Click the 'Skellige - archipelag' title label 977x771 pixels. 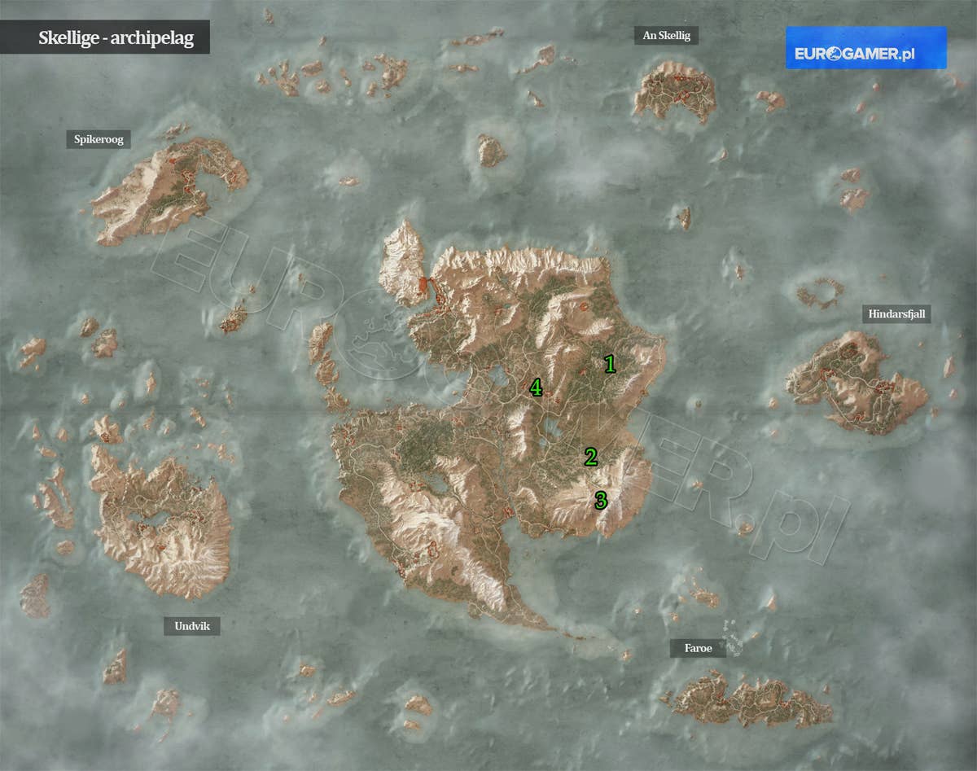[x=105, y=37]
